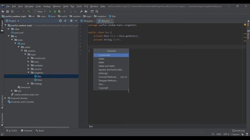Click useful_random_topic in navigation breadcrumb

click(14, 16)
